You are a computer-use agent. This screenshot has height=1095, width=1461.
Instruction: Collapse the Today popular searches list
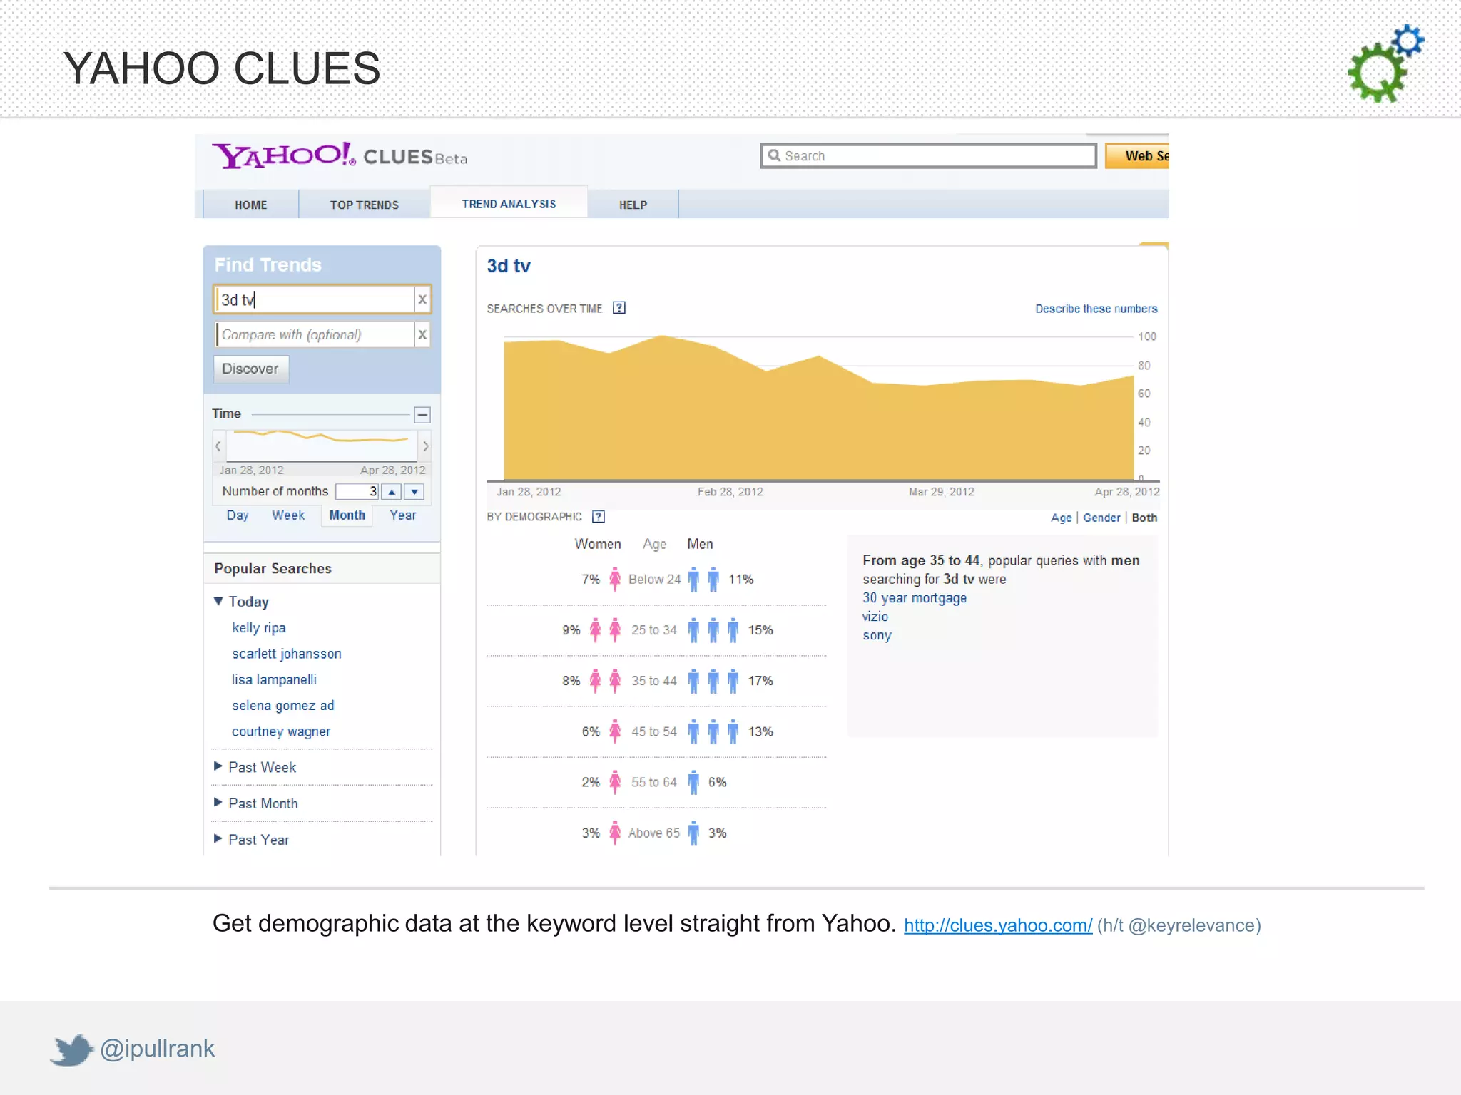pyautogui.click(x=218, y=601)
